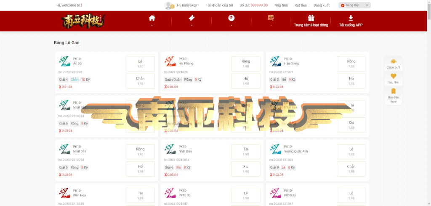Screen dimensions: 431x206
Task: Click Đăng xuất to log out
Action: tap(321, 5)
